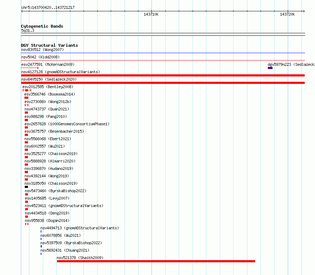This screenshot has height=275, width=315.
Task: Click the blue nsv4494713 variant glyph
Action: coord(41,231)
